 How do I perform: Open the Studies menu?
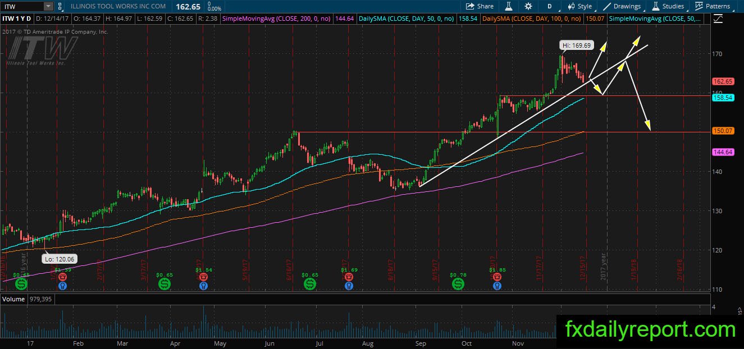click(668, 6)
